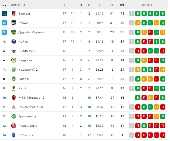Click the Кремінь 2 team logo
This screenshot has height=141, width=170.
(x=14, y=135)
